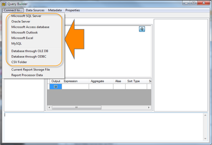Viewport: 212px width, 145px height.
Task: Connect to Microsoft Access database
Action: pyautogui.click(x=30, y=27)
